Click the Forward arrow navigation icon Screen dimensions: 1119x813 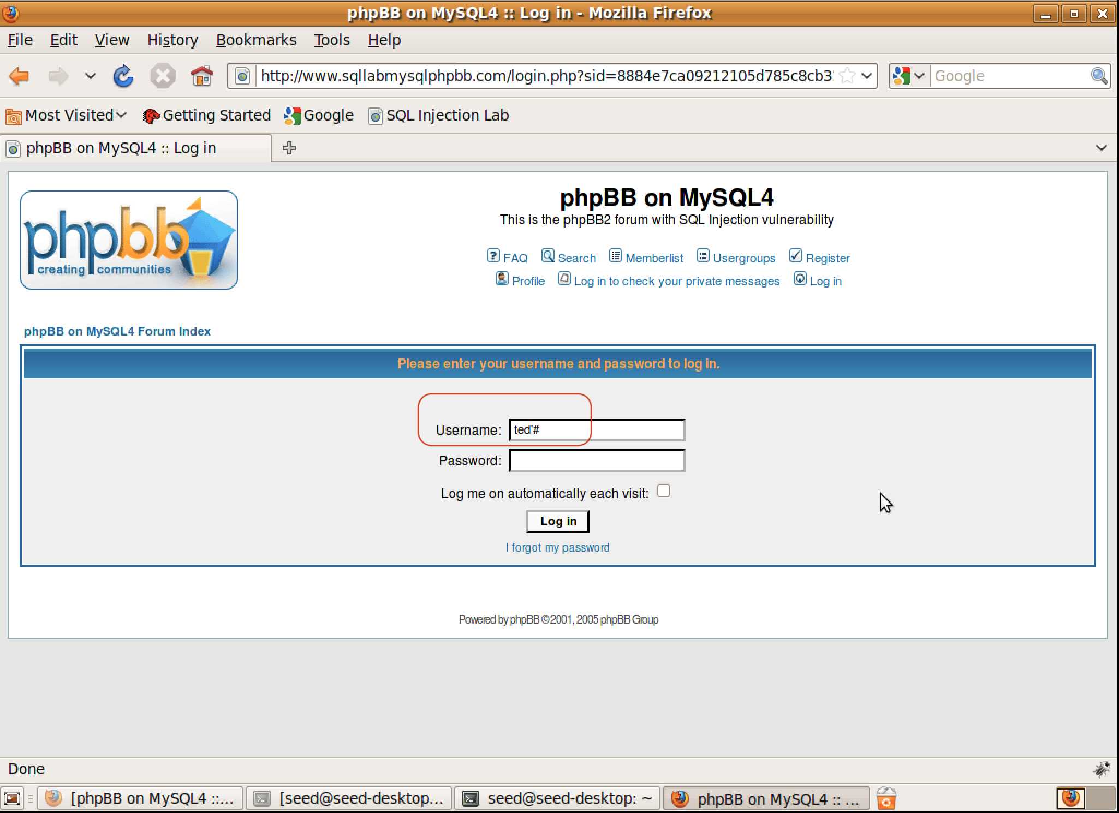(58, 76)
